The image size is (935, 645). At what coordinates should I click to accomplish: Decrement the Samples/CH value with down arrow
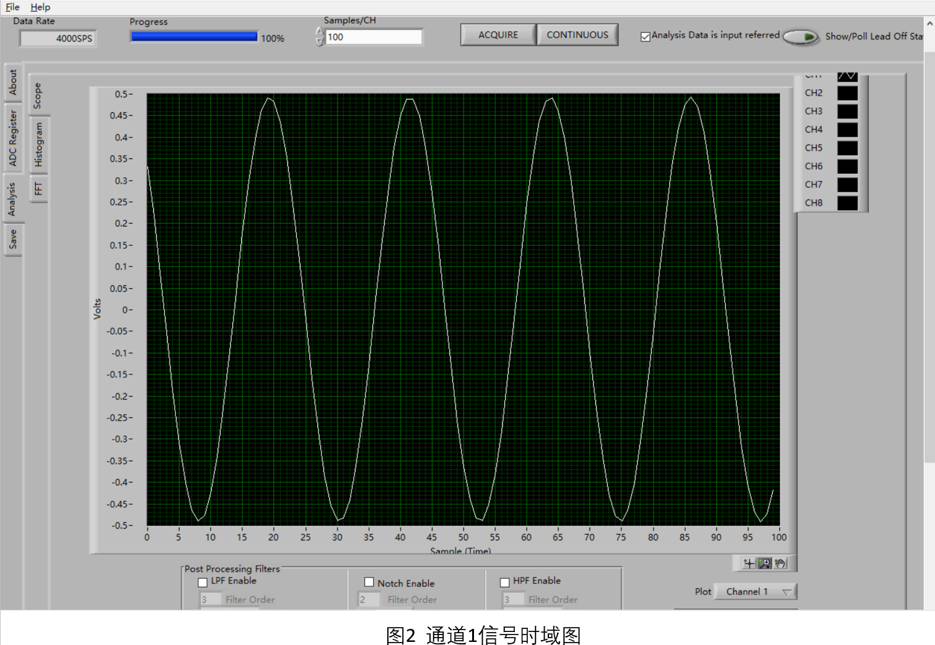320,42
